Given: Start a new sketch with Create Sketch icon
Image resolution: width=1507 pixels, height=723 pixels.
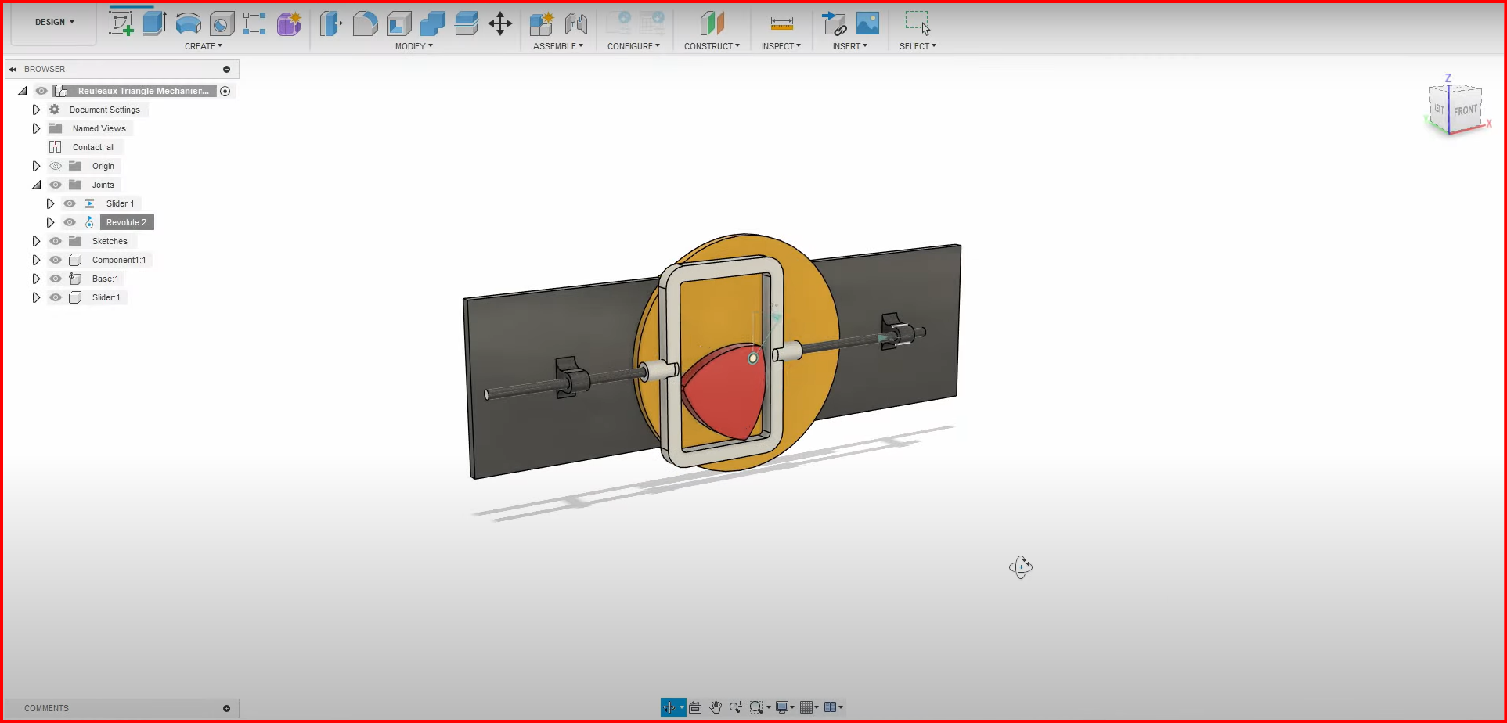Looking at the screenshot, I should (x=121, y=23).
